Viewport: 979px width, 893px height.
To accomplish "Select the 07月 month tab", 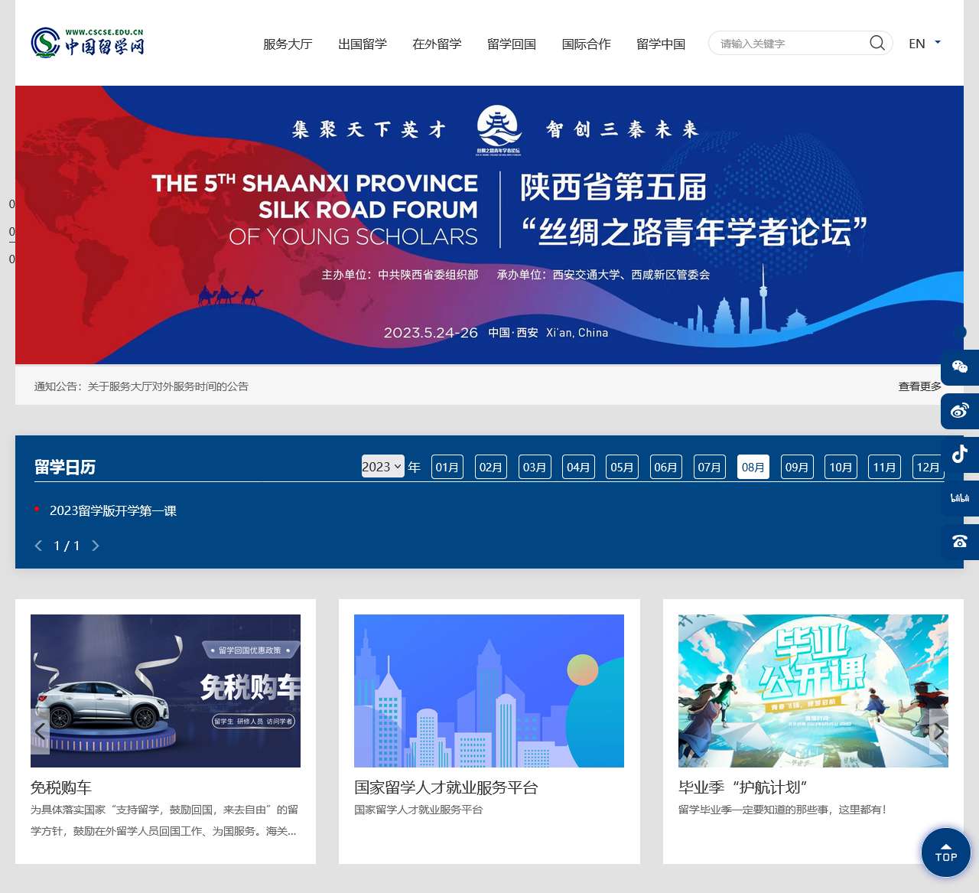I will pos(709,467).
